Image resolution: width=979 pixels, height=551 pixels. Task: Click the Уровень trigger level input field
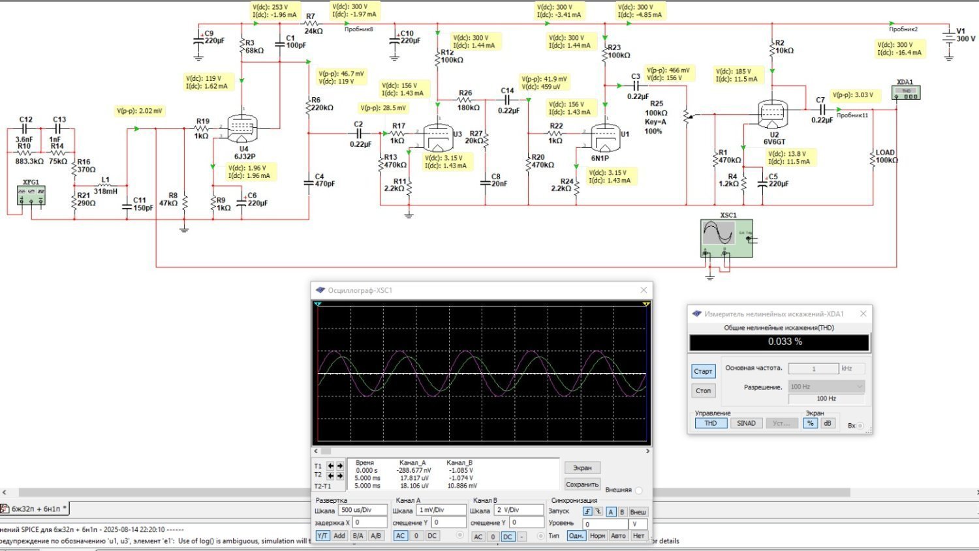tap(605, 524)
